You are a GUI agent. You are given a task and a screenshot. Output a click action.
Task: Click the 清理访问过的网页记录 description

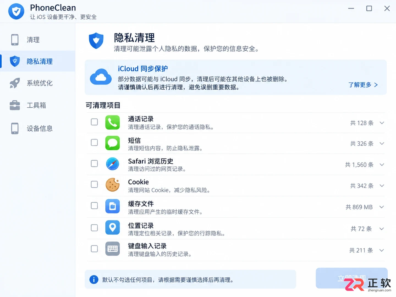coord(157,169)
